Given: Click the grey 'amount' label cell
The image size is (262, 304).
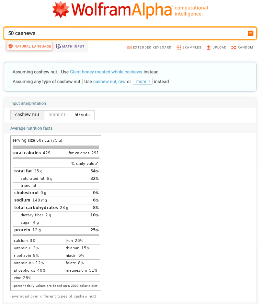Looking at the screenshot, I should pos(57,115).
